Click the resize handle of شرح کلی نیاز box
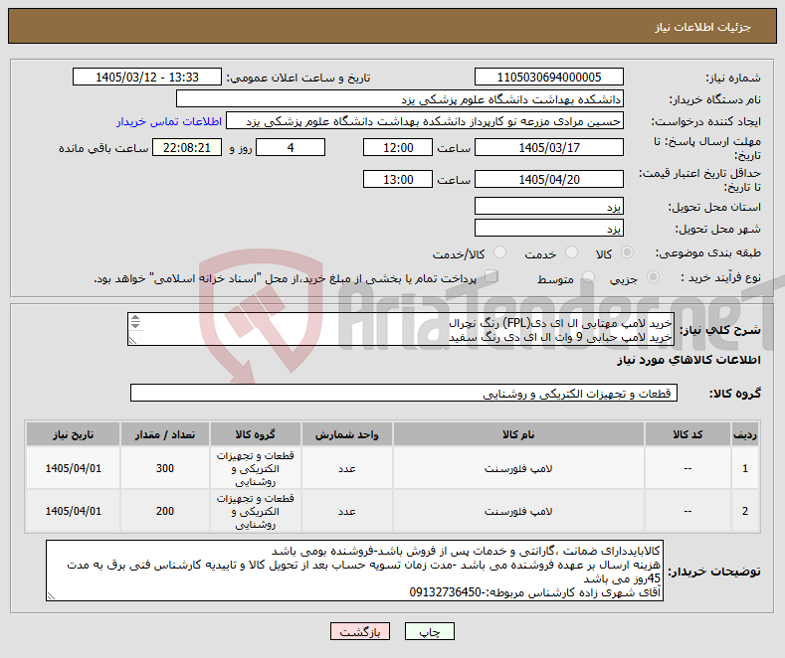Viewport: 785px width, 658px height. tap(132, 341)
